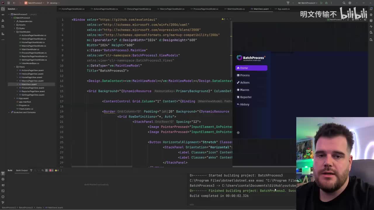The image size is (374, 210).
Task: Open the run configuration dropdown
Action: (x=308, y=3)
